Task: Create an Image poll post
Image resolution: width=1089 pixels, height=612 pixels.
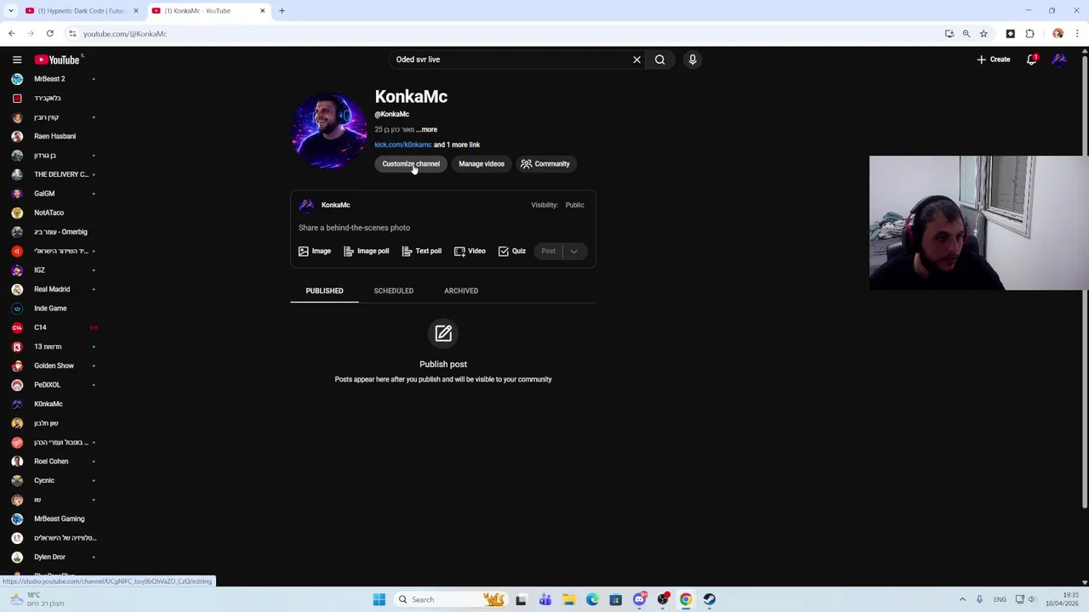Action: coord(367,251)
